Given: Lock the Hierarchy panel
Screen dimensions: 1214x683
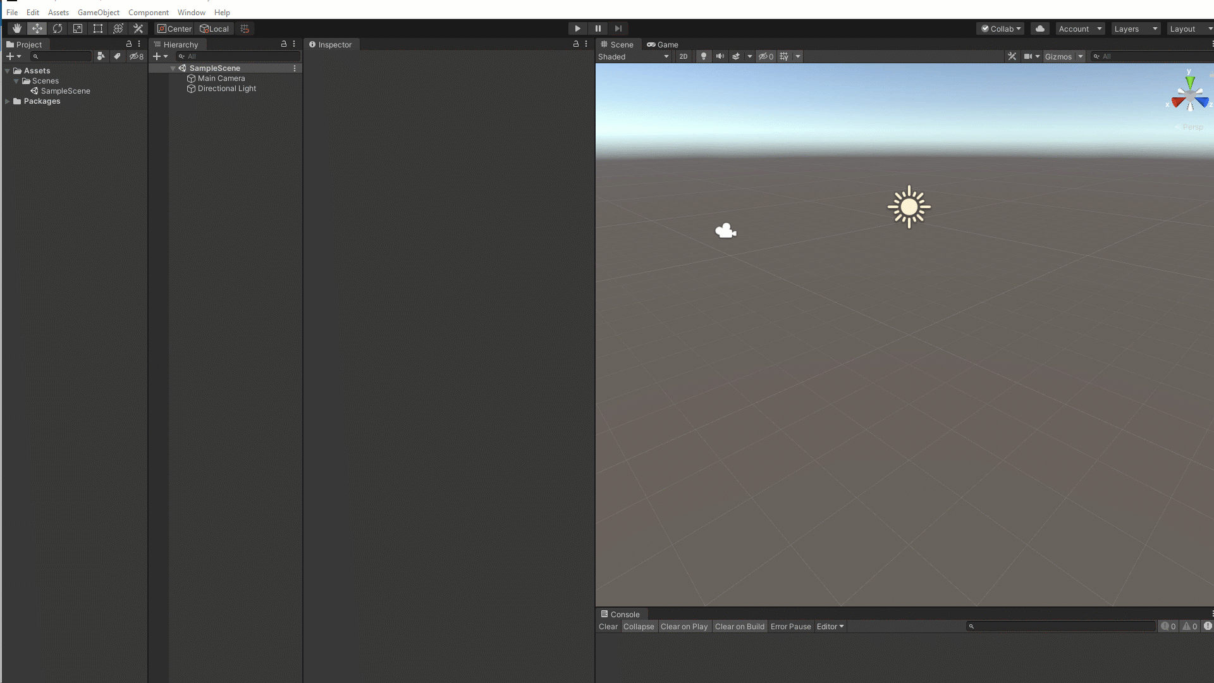Looking at the screenshot, I should pos(284,44).
